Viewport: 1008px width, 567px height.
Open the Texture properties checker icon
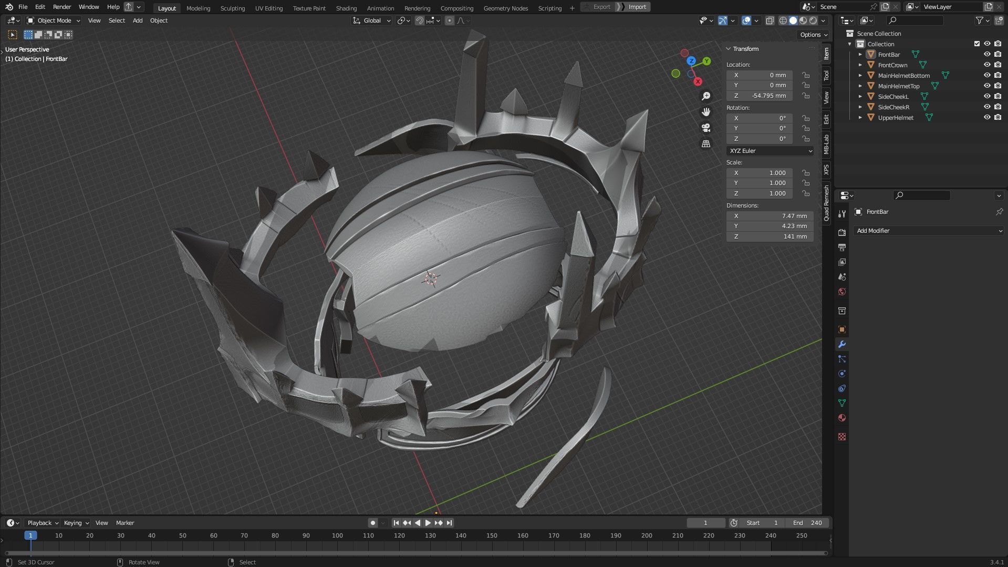[x=842, y=437]
